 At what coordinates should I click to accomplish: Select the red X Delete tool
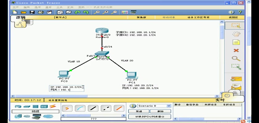(x=236, y=50)
